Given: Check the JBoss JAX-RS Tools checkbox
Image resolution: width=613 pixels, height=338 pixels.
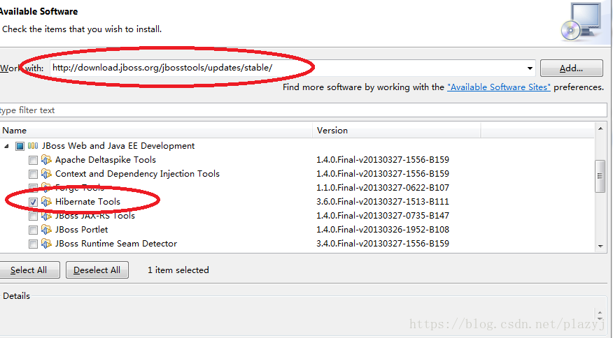Looking at the screenshot, I should point(33,216).
